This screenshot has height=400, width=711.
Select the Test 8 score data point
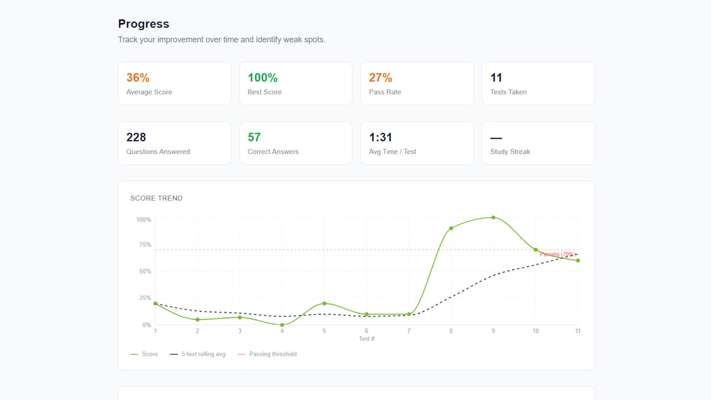pyautogui.click(x=451, y=228)
